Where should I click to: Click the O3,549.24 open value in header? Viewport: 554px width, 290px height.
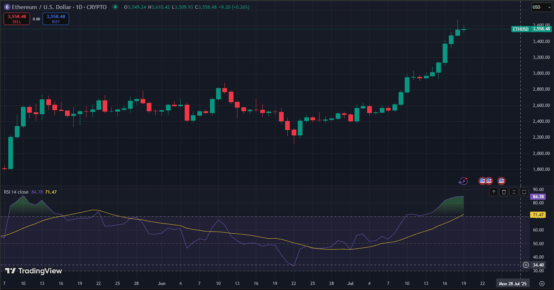(135, 7)
